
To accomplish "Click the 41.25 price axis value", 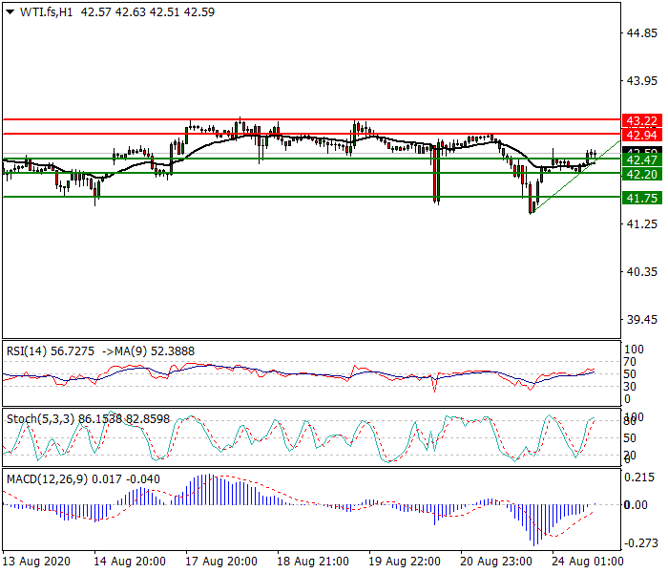I will pyautogui.click(x=642, y=223).
